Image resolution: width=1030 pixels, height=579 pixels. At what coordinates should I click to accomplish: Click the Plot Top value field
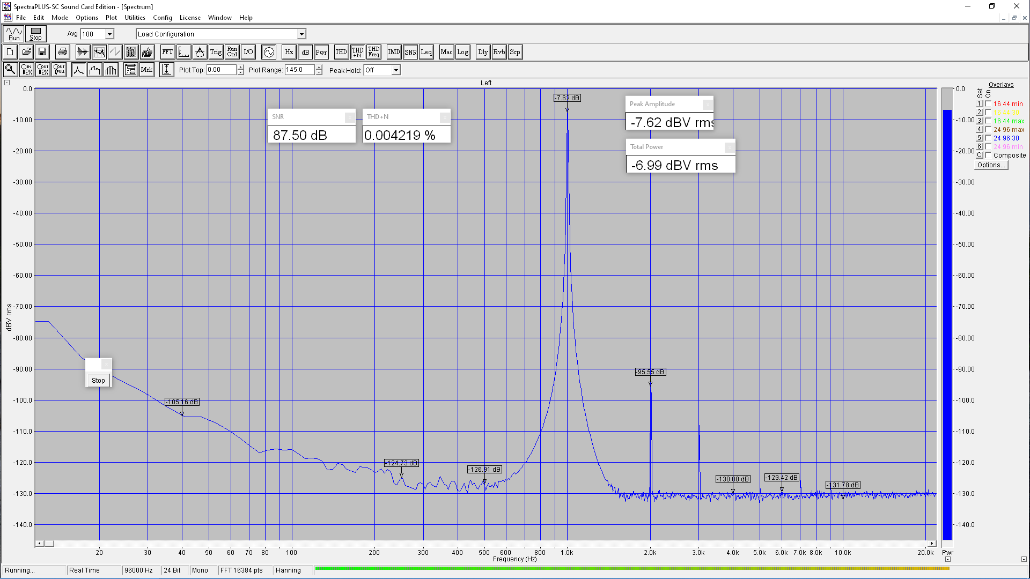click(x=222, y=70)
